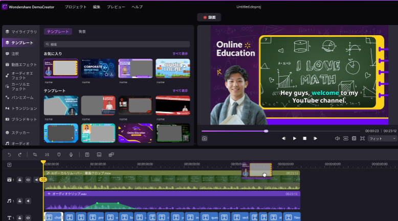398x221 pixels.
Task: Click the microphone voiceover icon
Action: [71, 154]
